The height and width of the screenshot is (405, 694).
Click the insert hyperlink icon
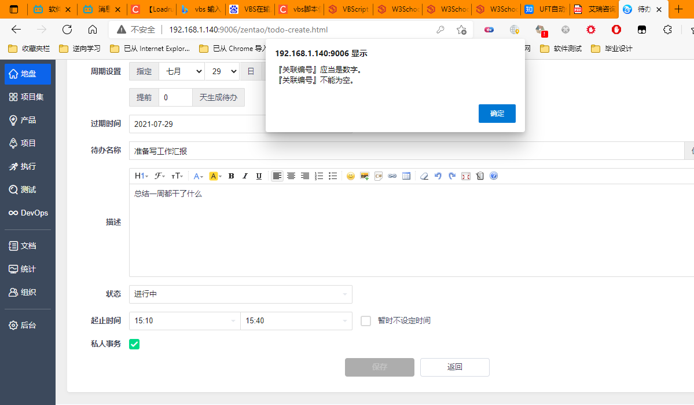tap(392, 176)
